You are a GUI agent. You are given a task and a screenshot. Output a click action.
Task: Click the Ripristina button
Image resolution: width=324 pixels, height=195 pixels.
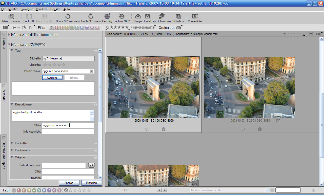(92, 183)
